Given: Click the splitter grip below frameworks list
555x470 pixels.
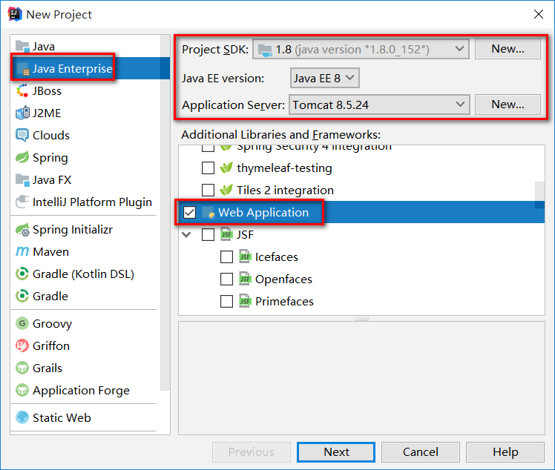Looking at the screenshot, I should [361, 319].
